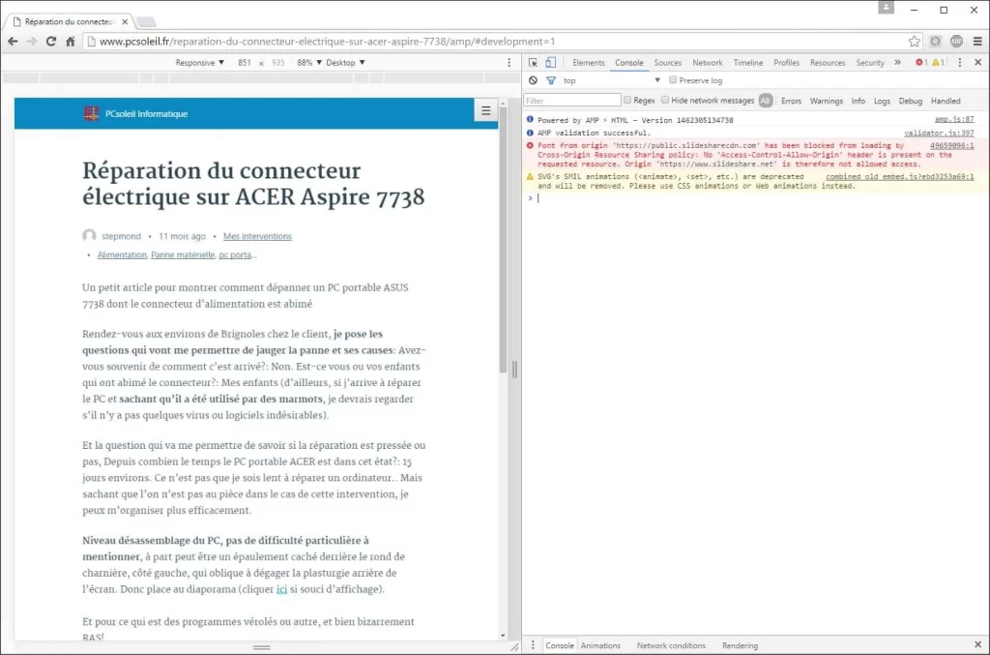This screenshot has height=655, width=990.
Task: Click the PCsoleil Informatique logo icon
Action: click(92, 114)
